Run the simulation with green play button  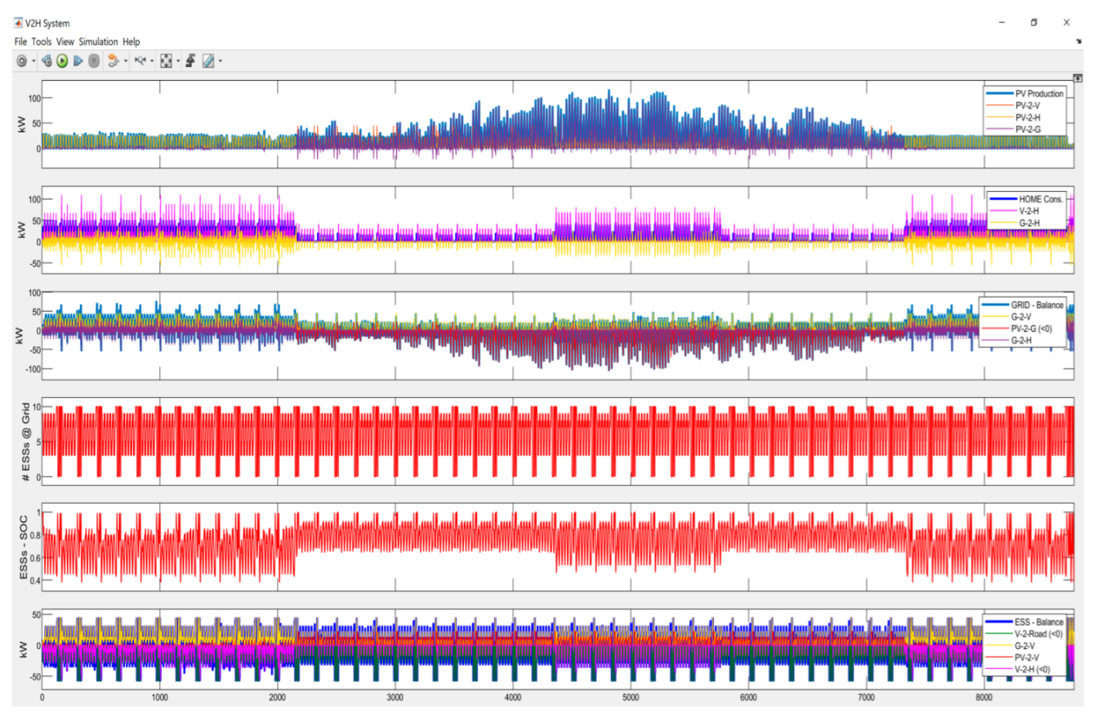click(x=62, y=61)
